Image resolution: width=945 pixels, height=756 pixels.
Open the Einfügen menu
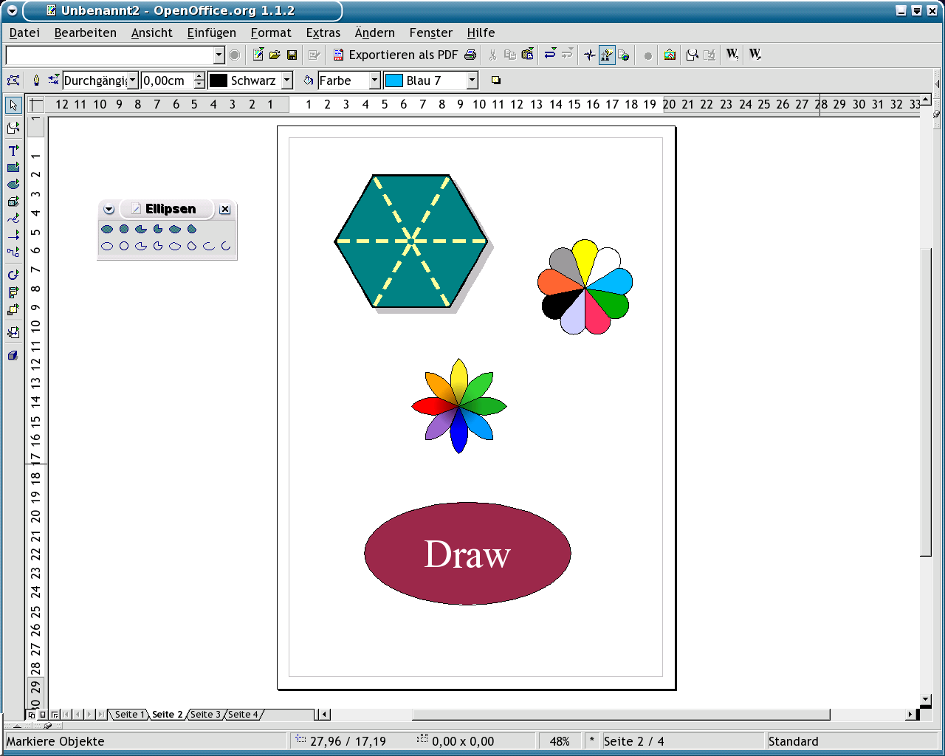[x=211, y=32]
